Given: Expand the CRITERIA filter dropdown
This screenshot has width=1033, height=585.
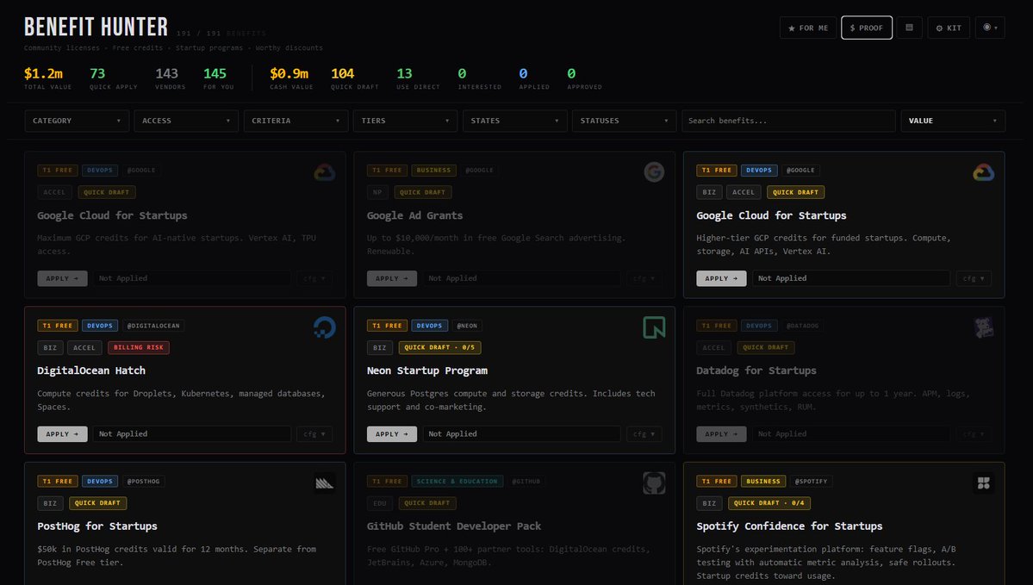Looking at the screenshot, I should coord(296,121).
